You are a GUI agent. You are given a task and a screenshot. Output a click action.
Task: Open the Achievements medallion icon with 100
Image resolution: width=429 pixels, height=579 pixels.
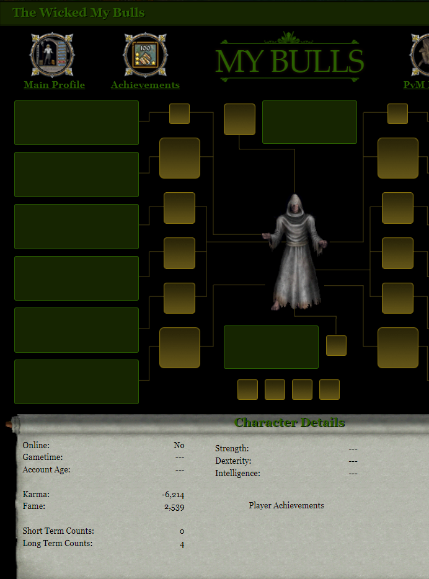[x=146, y=55]
